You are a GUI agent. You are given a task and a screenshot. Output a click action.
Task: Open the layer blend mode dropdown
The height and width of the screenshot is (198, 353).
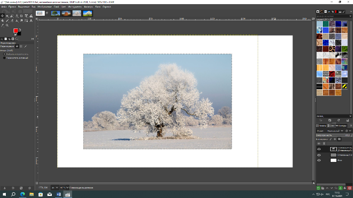pyautogui.click(x=330, y=131)
